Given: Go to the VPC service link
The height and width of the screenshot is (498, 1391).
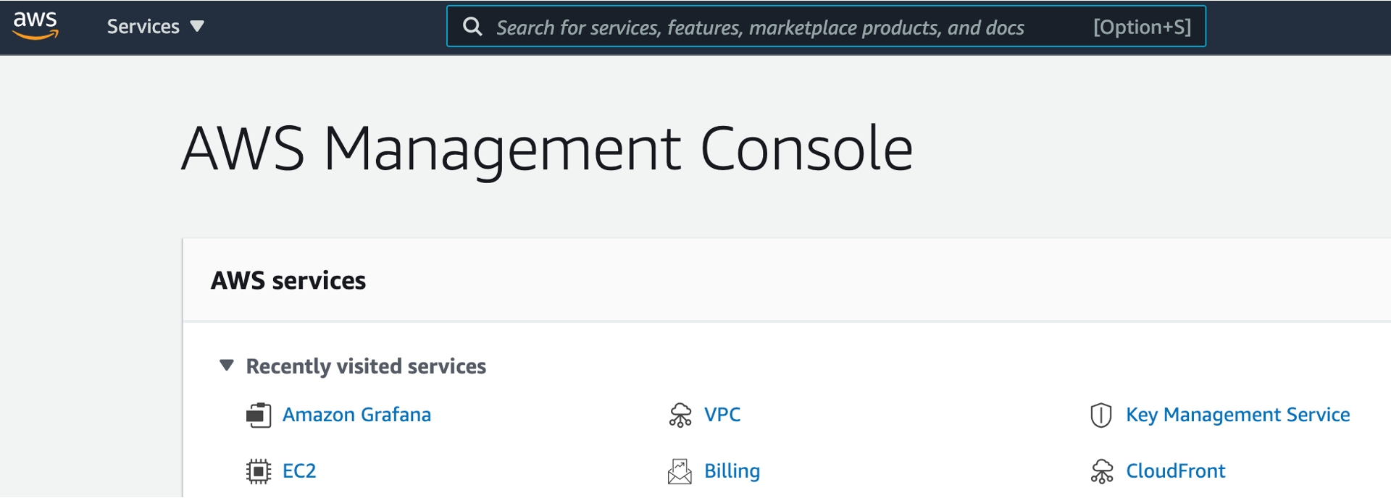Looking at the screenshot, I should click(722, 415).
